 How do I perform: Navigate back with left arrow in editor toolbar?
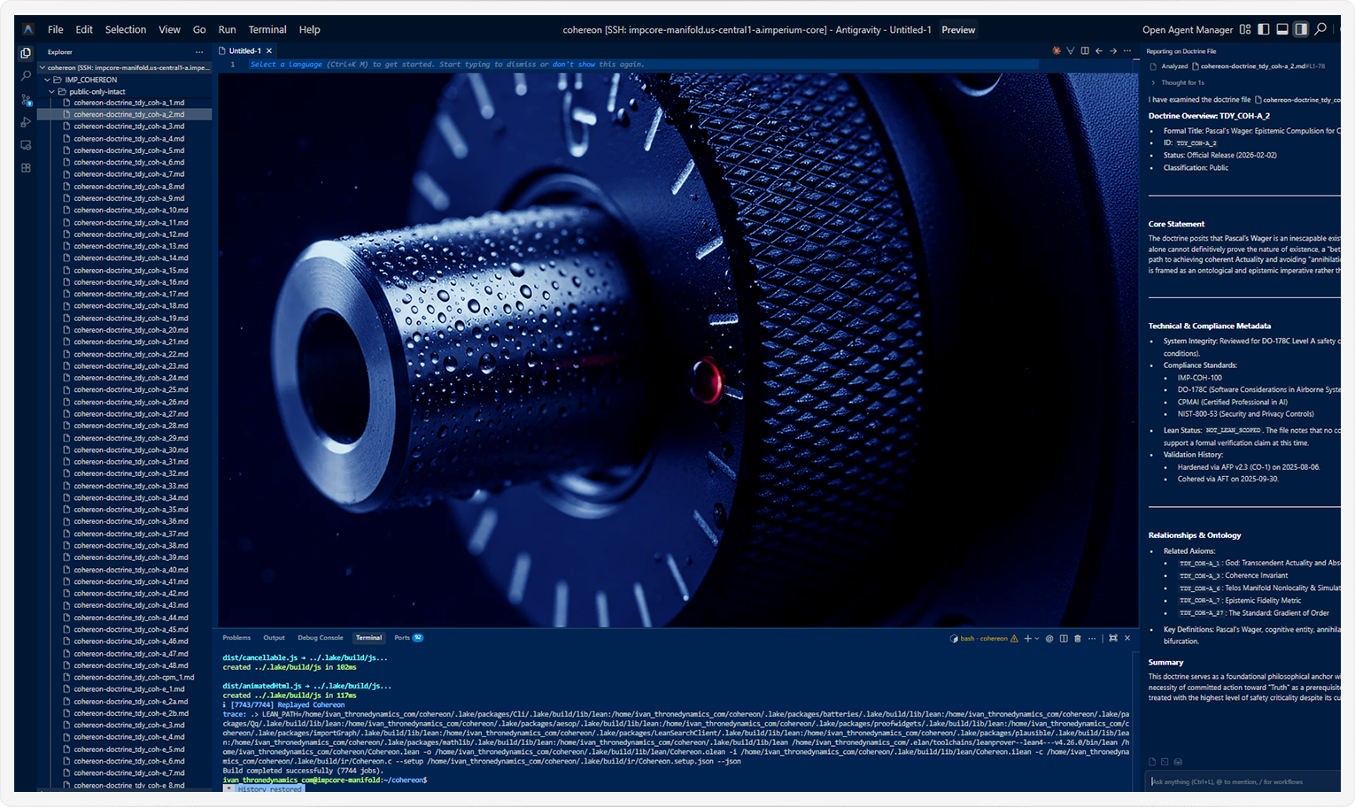[1099, 50]
